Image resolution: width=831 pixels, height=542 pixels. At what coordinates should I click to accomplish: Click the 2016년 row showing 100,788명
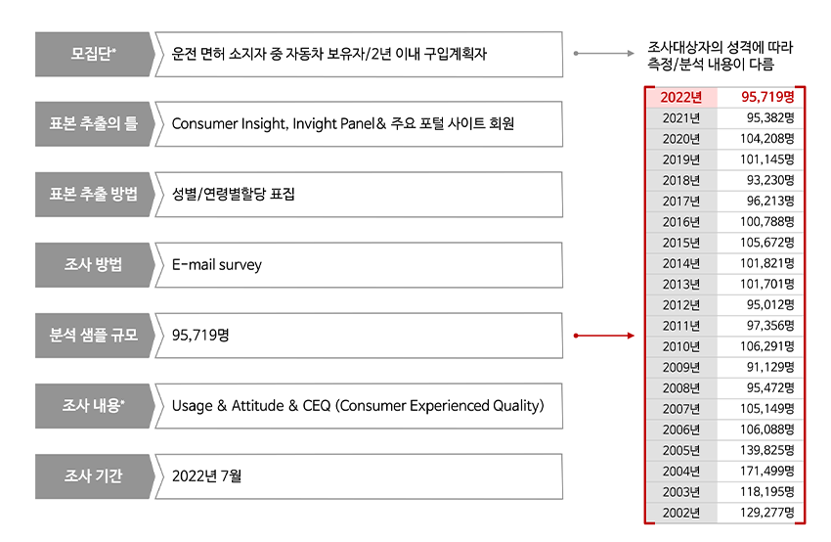(724, 221)
